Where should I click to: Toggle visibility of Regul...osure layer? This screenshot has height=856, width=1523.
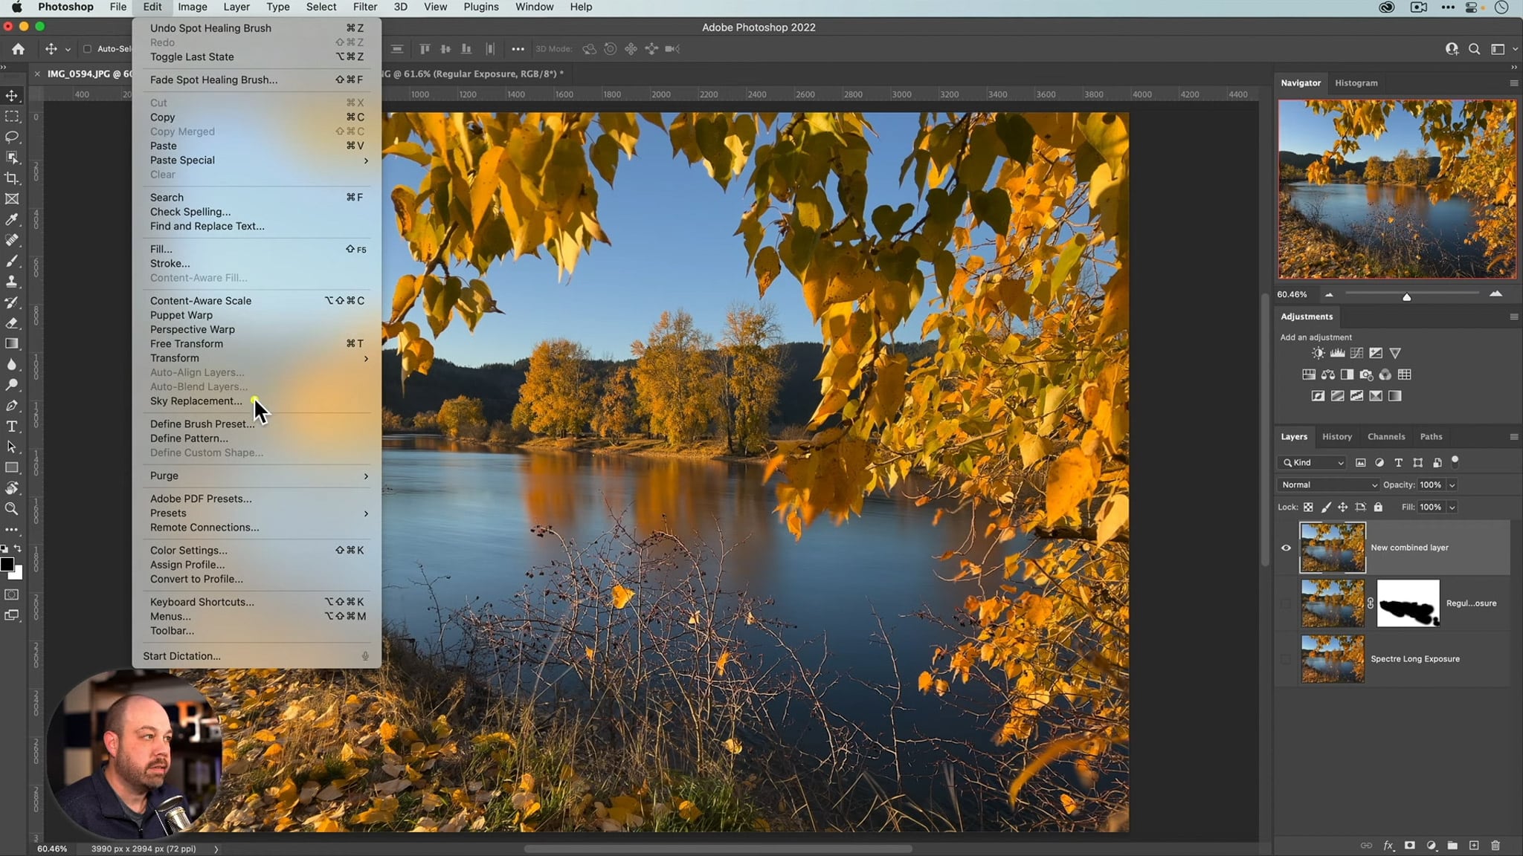point(1286,603)
